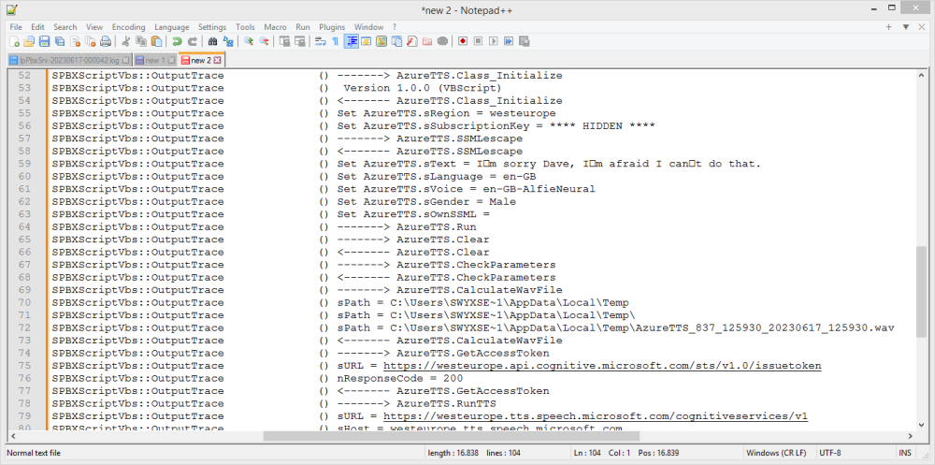The width and height of the screenshot is (935, 465).
Task: Toggle Show All Characters pilcrow icon
Action: coord(336,41)
